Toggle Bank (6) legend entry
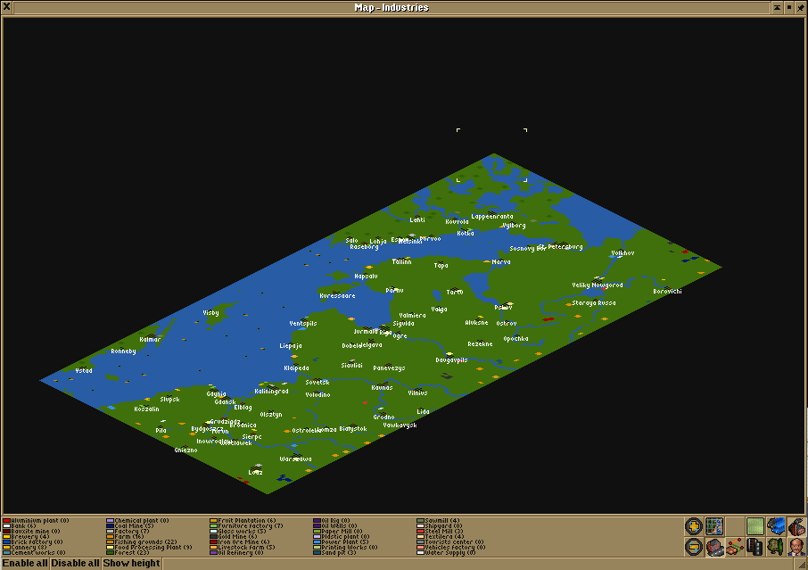 pyautogui.click(x=20, y=525)
